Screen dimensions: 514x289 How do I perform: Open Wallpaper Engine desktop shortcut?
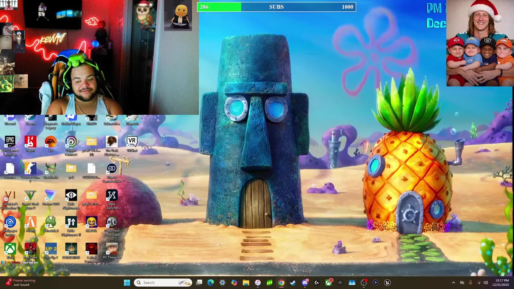(10, 227)
